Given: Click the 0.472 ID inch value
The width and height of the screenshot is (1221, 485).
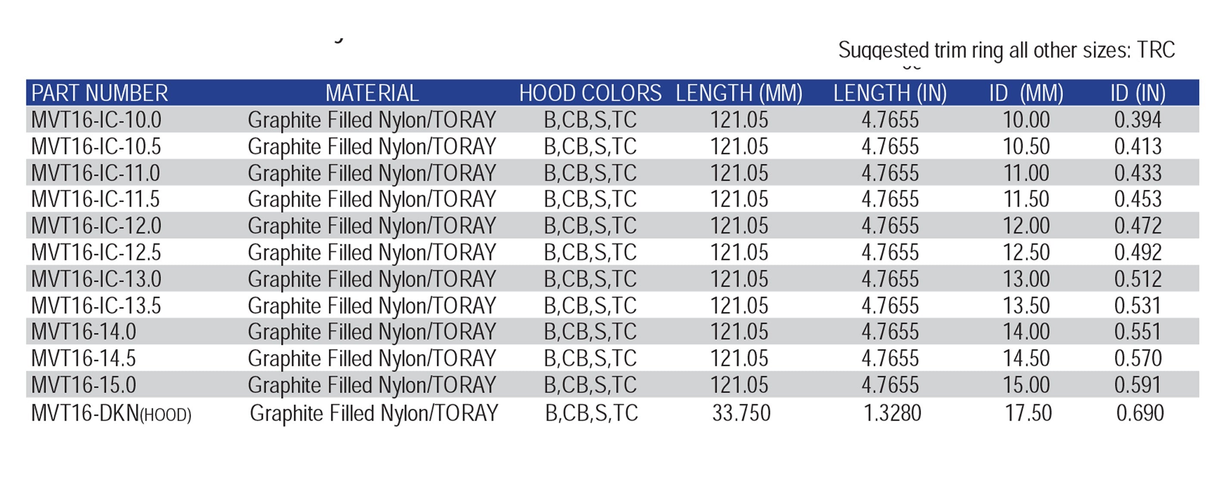Looking at the screenshot, I should [1137, 226].
